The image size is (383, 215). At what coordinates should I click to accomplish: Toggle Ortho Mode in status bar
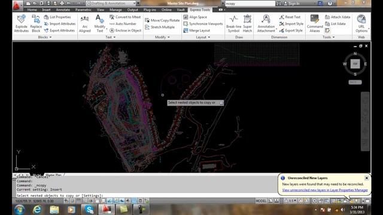point(85,201)
